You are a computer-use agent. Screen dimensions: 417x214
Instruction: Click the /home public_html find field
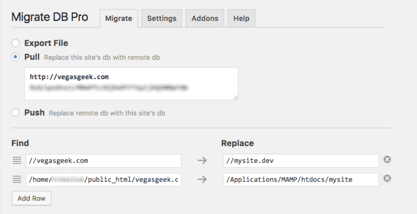pyautogui.click(x=104, y=179)
